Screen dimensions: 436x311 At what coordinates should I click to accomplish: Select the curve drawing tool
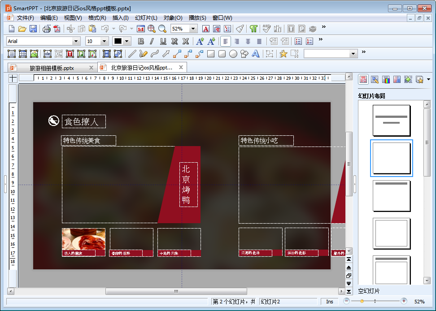(155, 54)
